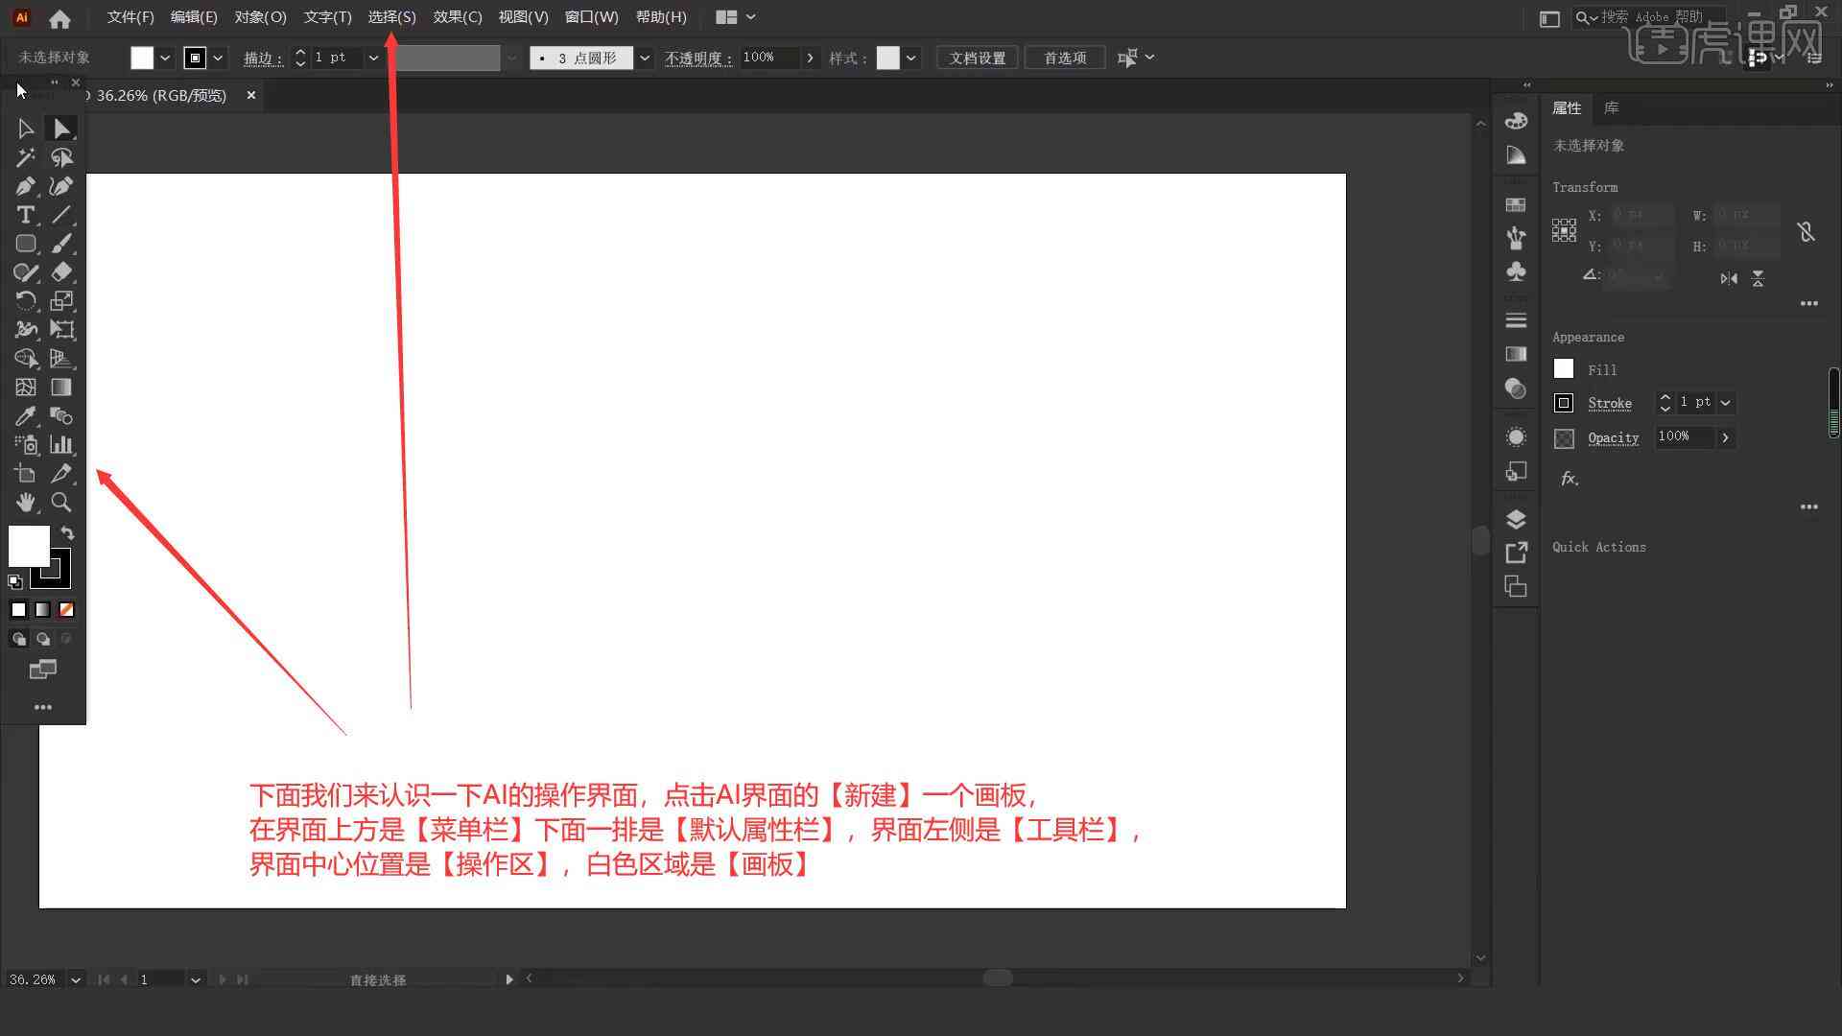Select the Type tool

pos(24,214)
